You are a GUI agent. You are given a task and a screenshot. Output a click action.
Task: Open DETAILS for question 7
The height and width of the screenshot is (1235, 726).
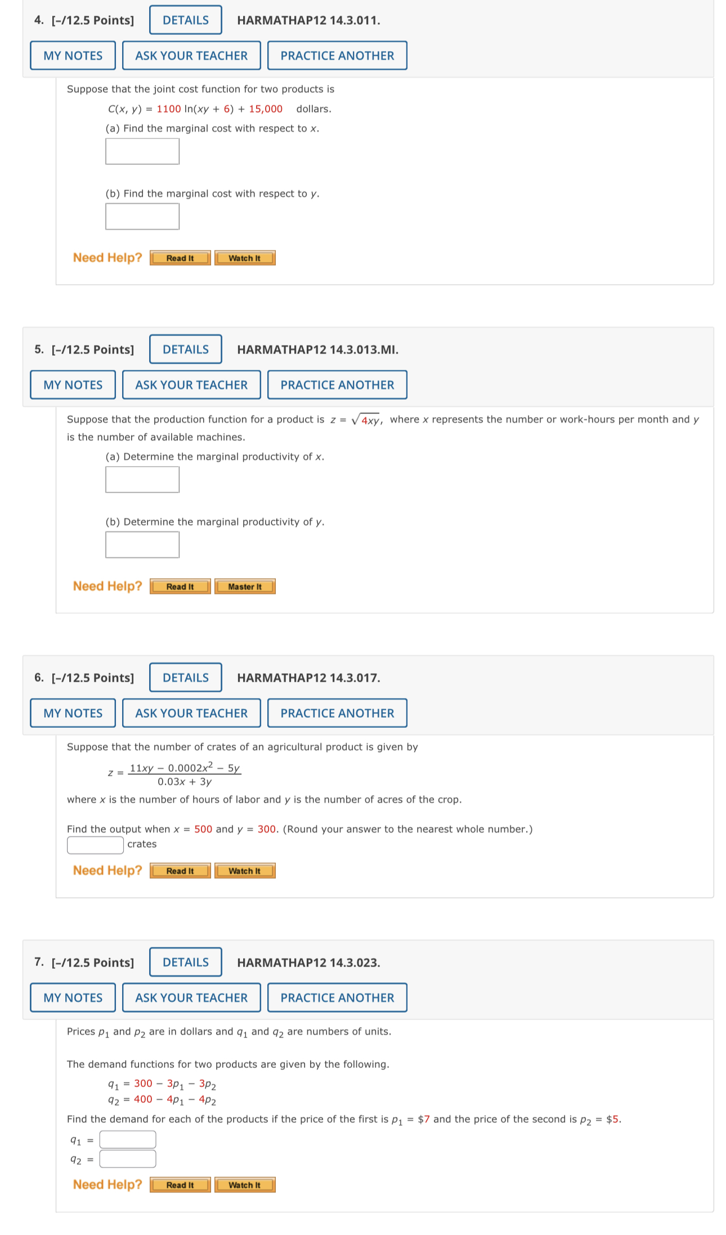click(185, 963)
